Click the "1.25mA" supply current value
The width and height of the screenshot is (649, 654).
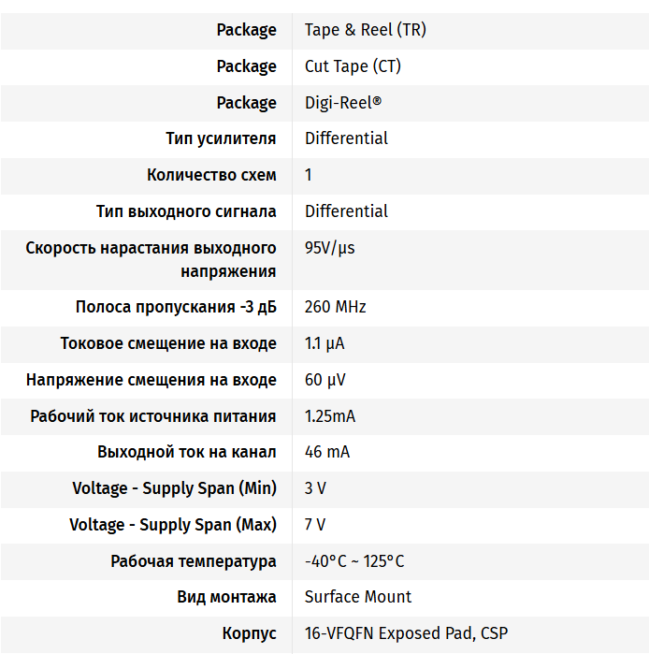[330, 416]
